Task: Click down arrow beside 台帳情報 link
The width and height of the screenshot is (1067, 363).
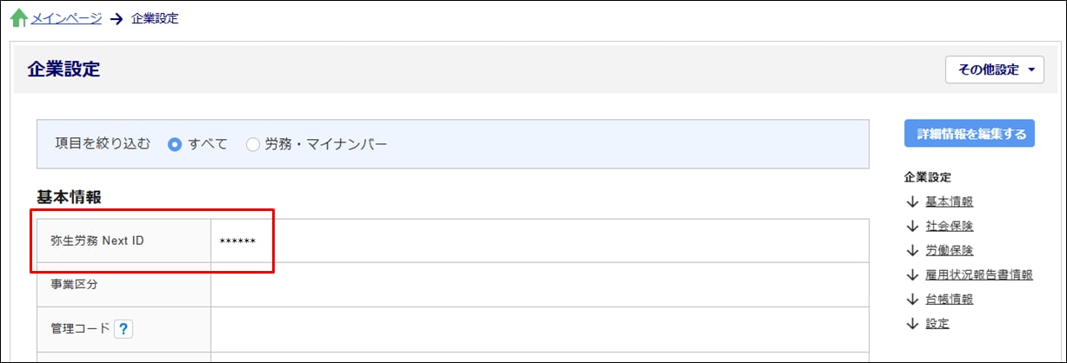Action: [911, 299]
